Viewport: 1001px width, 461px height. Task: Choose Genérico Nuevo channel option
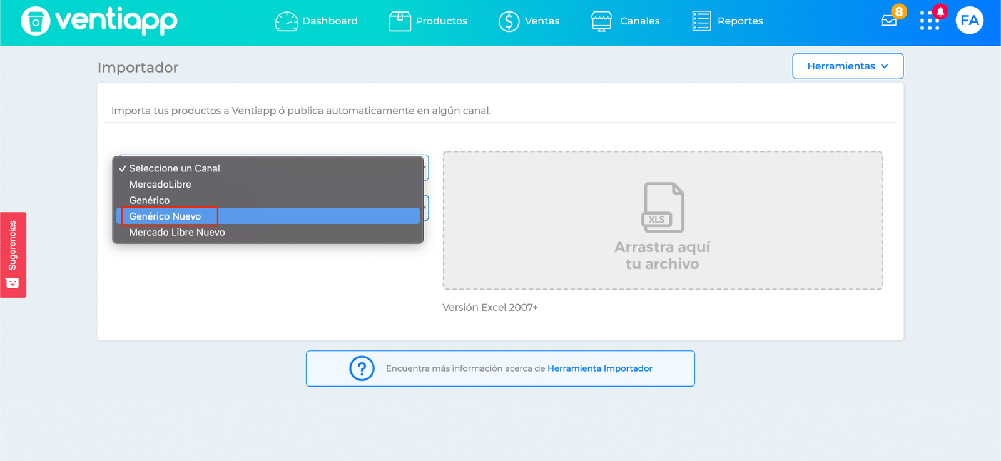tap(268, 216)
